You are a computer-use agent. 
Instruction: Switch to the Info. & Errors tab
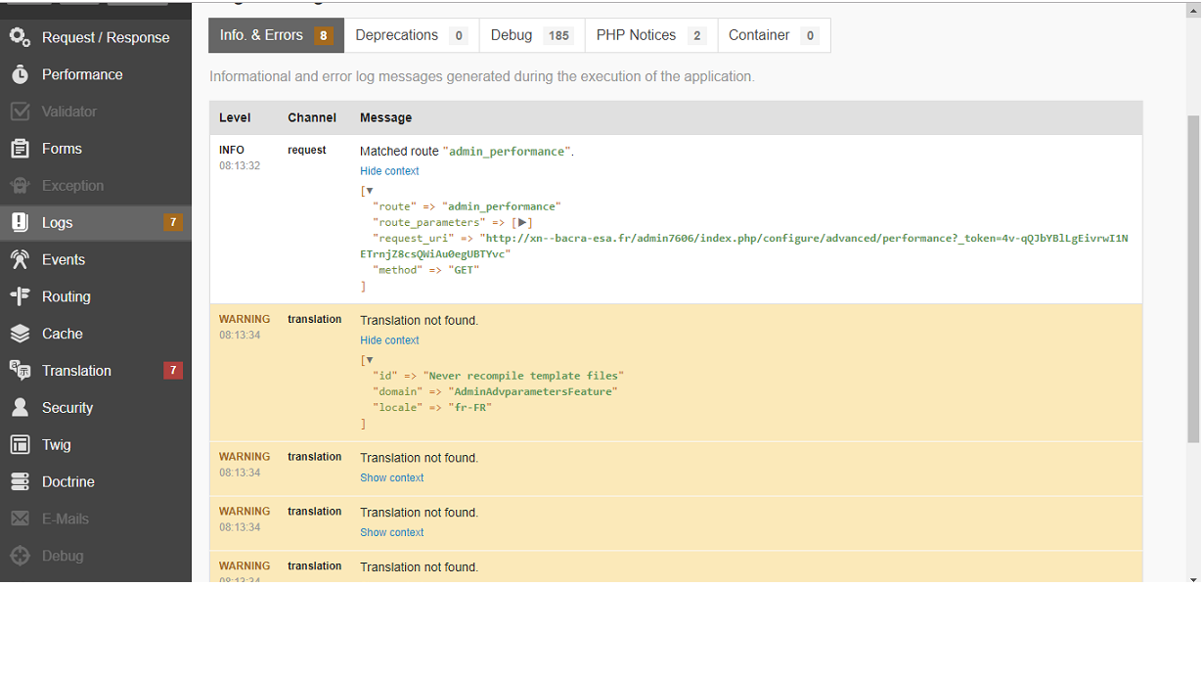pyautogui.click(x=276, y=35)
